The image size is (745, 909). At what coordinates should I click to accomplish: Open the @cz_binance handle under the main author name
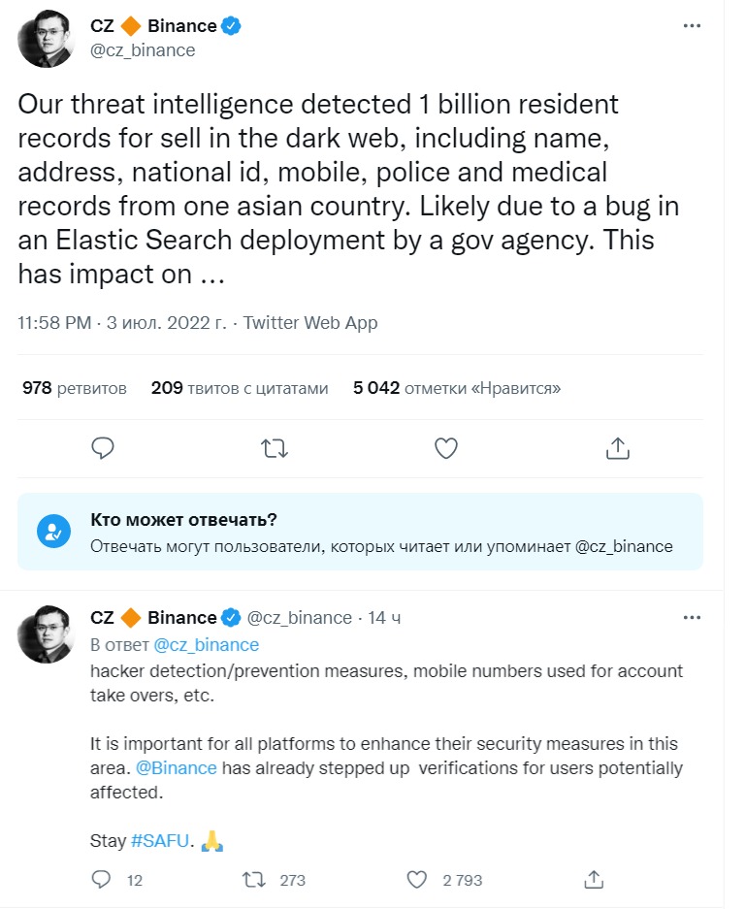click(x=143, y=50)
